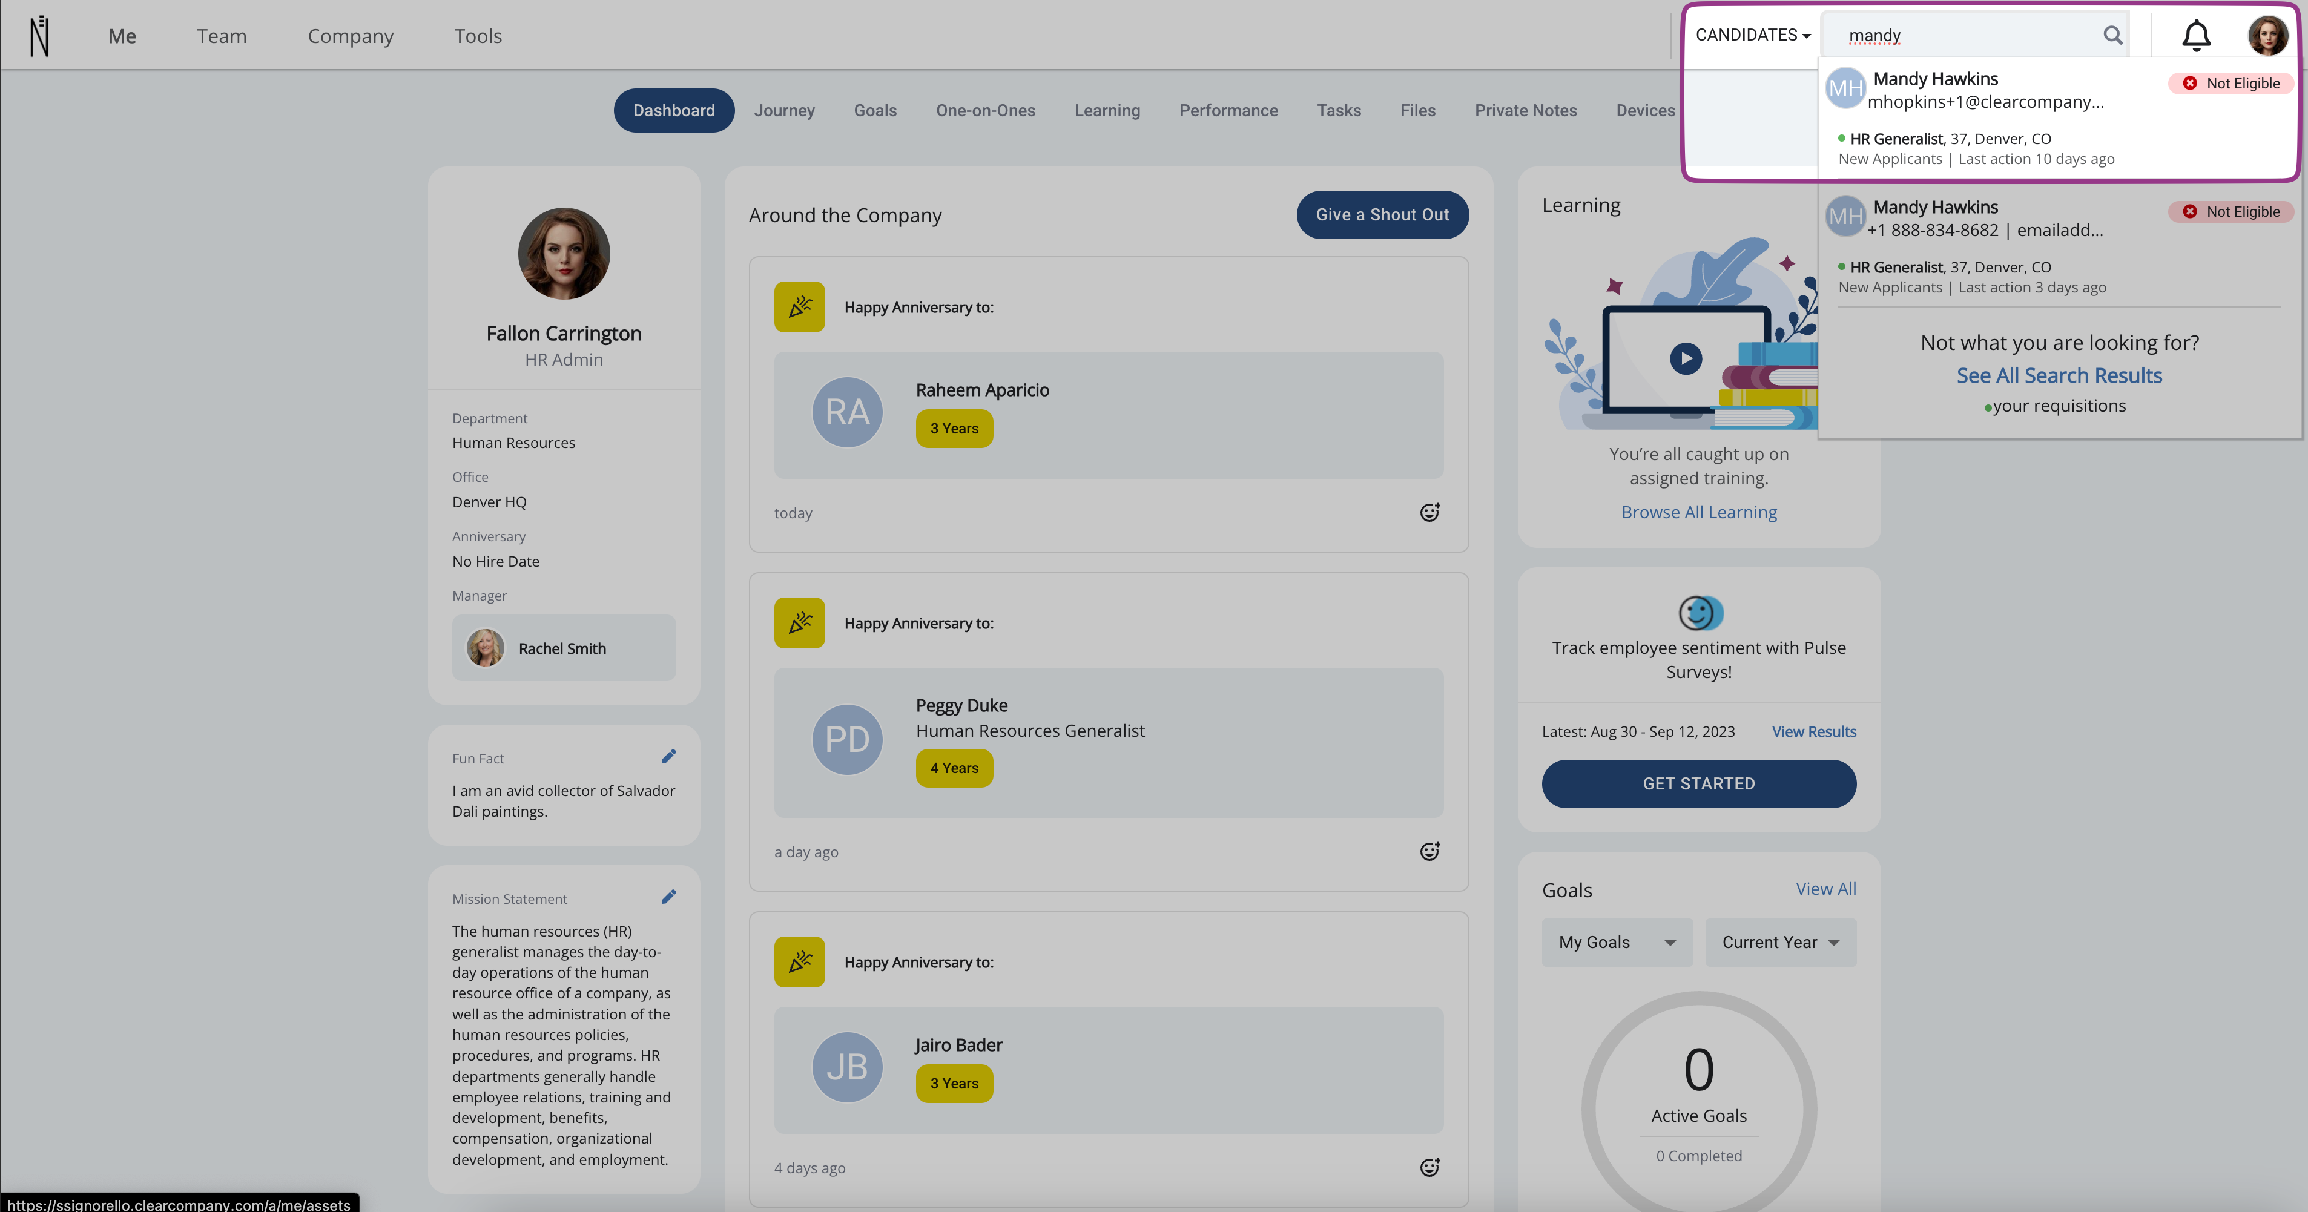
Task: Open the Me menu
Action: [x=122, y=36]
